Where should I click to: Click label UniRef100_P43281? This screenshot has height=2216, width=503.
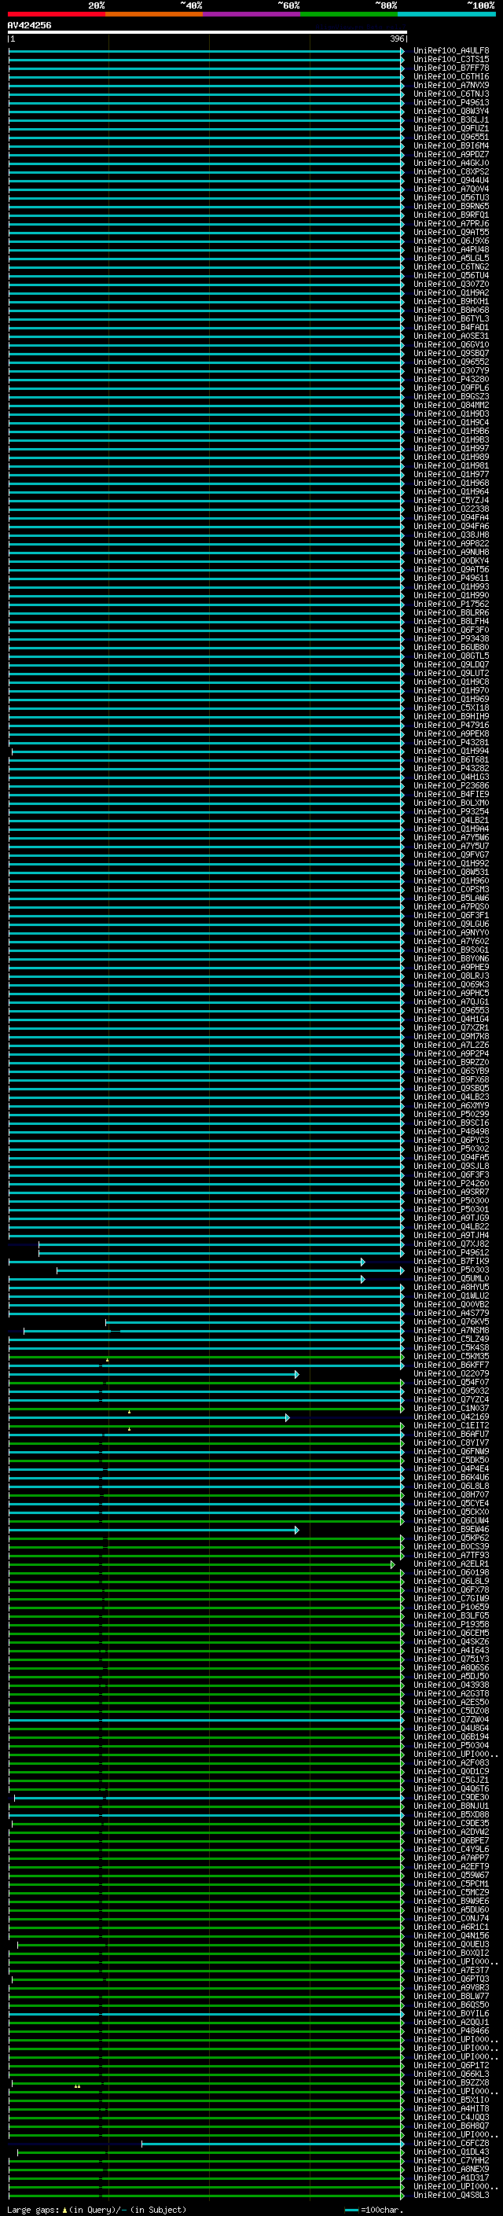tap(451, 742)
